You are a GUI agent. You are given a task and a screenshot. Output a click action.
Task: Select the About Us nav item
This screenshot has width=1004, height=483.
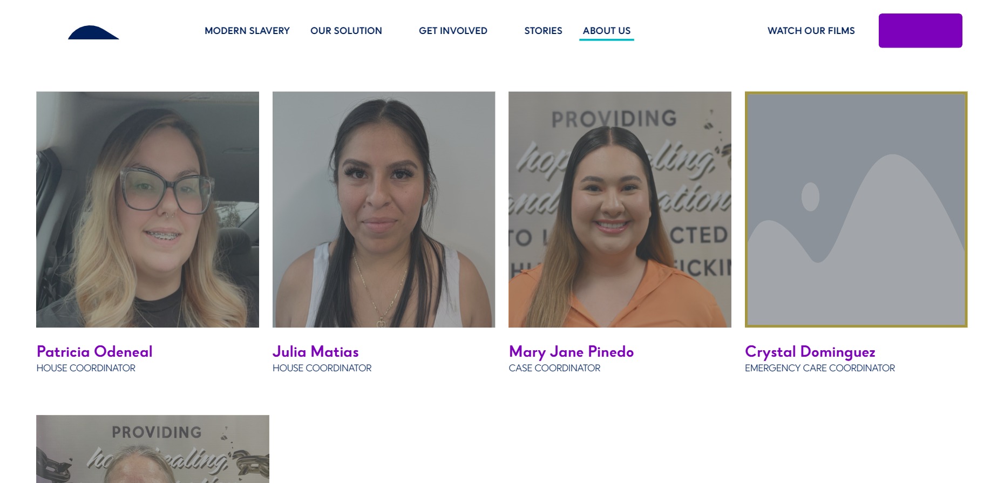(x=607, y=31)
